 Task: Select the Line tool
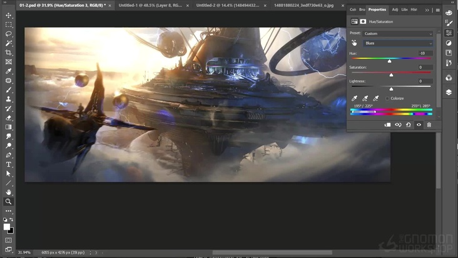tap(9, 183)
